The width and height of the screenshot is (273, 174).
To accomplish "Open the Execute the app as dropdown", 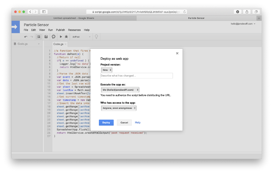I will coord(120,90).
